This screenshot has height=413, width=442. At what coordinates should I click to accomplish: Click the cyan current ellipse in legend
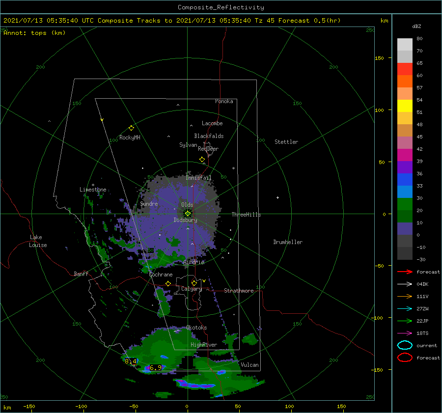(405, 345)
